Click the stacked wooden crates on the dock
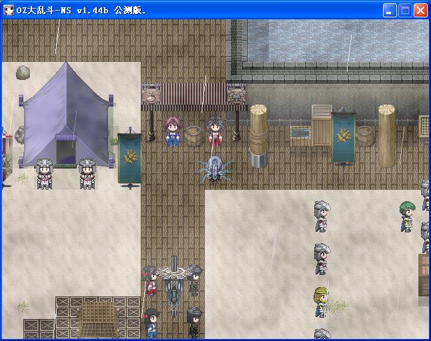The height and width of the screenshot is (341, 431). [x=322, y=125]
